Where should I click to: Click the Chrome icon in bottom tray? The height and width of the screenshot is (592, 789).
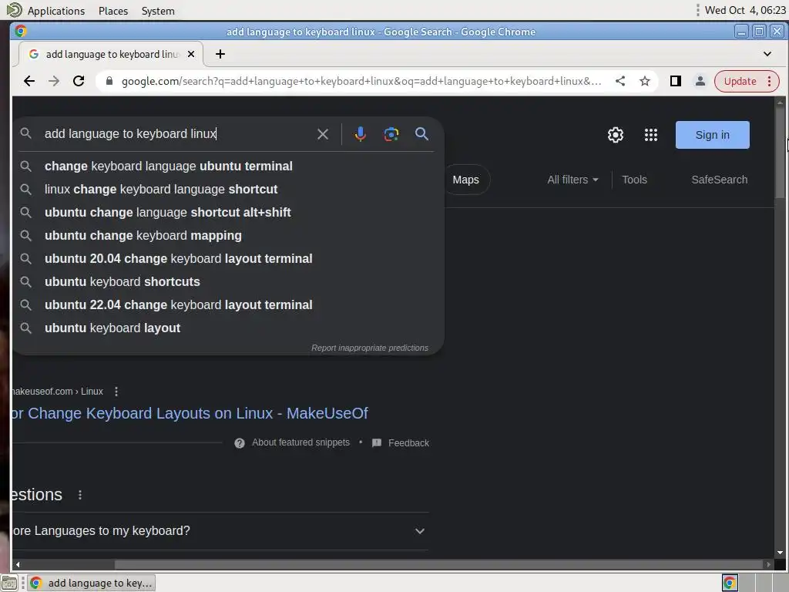click(730, 583)
